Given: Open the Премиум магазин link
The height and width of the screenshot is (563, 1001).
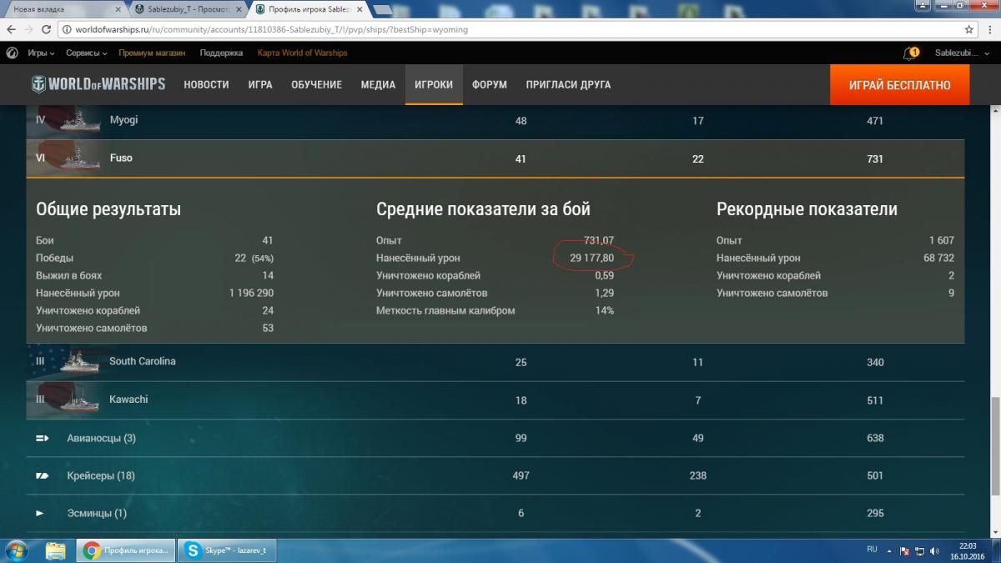Looking at the screenshot, I should click(x=153, y=53).
